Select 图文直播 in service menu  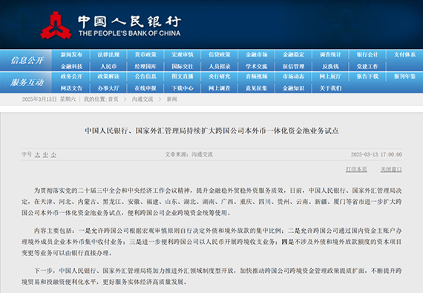click(183, 76)
